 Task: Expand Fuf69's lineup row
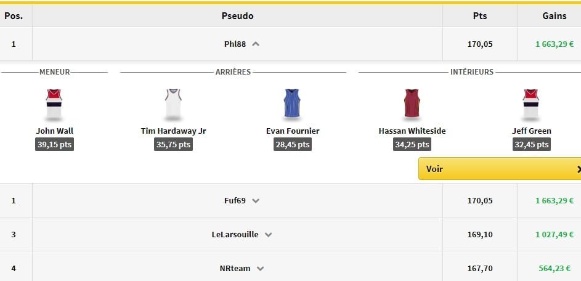tap(256, 200)
